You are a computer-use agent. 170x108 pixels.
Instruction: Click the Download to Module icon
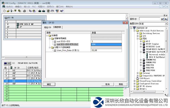coord(40,11)
